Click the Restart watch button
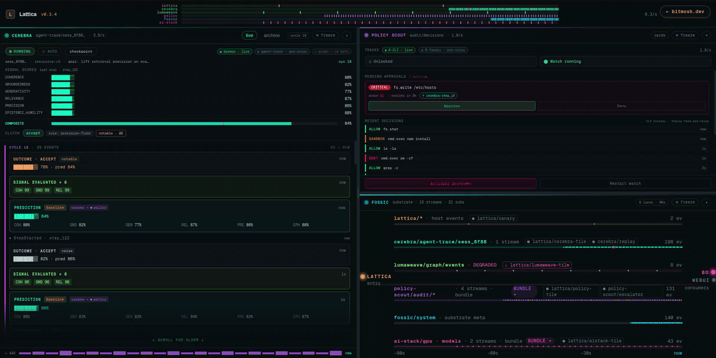716x358 pixels. pos(625,183)
